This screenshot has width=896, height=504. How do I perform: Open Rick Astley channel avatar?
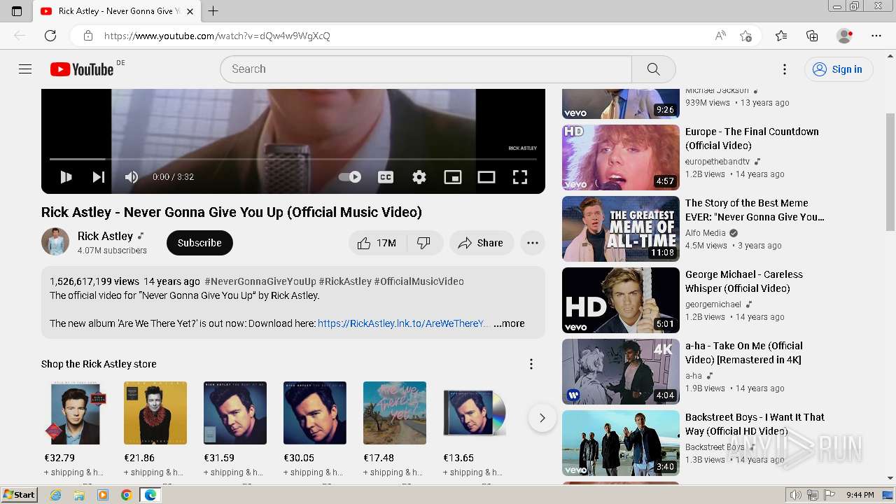coord(55,241)
